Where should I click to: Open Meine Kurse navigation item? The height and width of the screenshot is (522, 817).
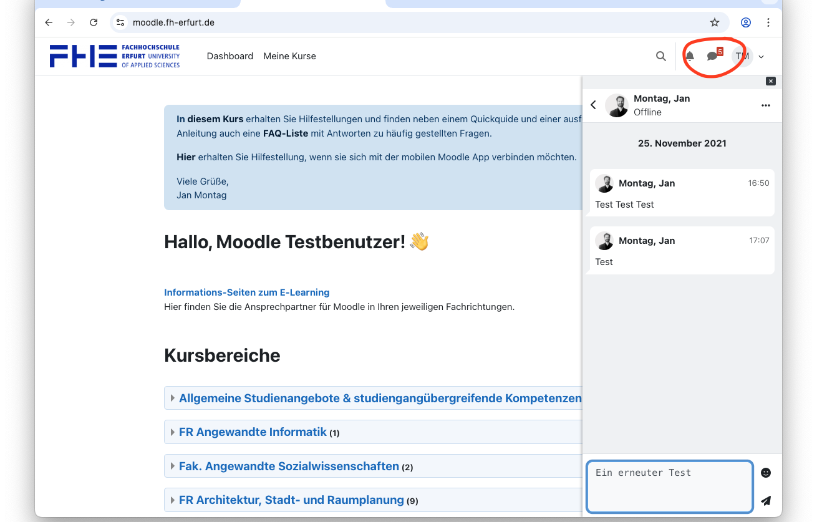click(x=289, y=56)
